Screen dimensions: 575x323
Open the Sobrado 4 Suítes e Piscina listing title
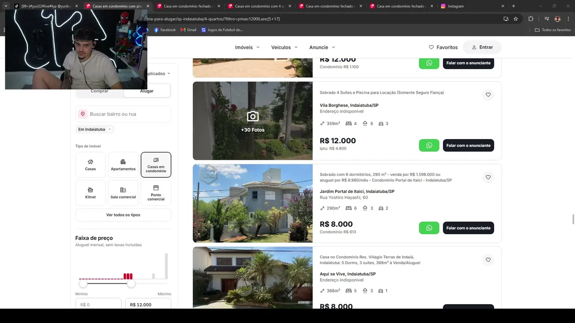(382, 92)
